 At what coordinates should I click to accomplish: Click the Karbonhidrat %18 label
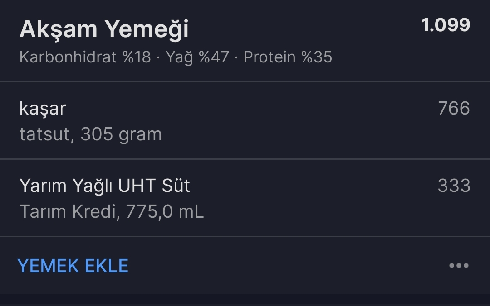click(x=85, y=57)
